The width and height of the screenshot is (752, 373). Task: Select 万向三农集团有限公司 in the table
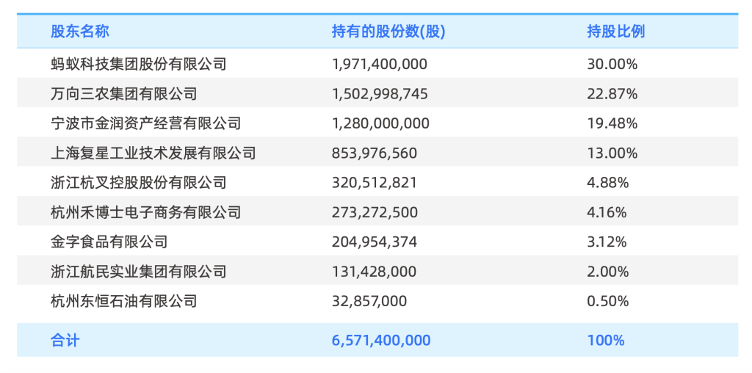coord(123,94)
